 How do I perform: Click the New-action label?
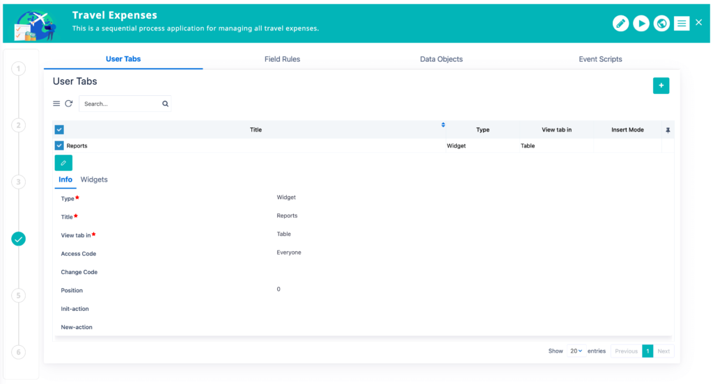77,327
